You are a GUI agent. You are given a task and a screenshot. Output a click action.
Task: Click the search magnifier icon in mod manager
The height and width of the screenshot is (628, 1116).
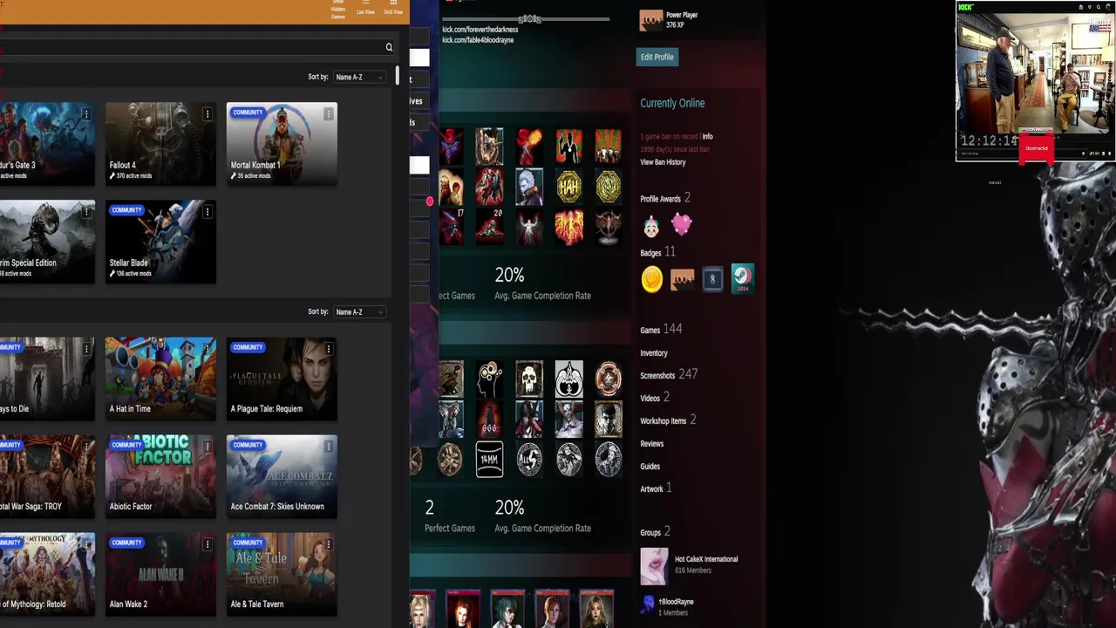[x=389, y=47]
